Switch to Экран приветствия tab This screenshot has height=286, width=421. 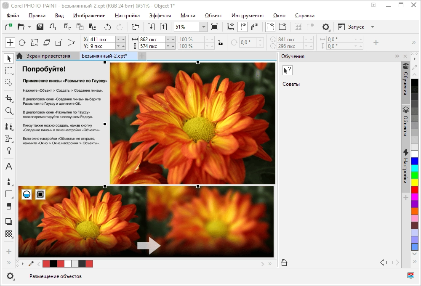coord(48,56)
